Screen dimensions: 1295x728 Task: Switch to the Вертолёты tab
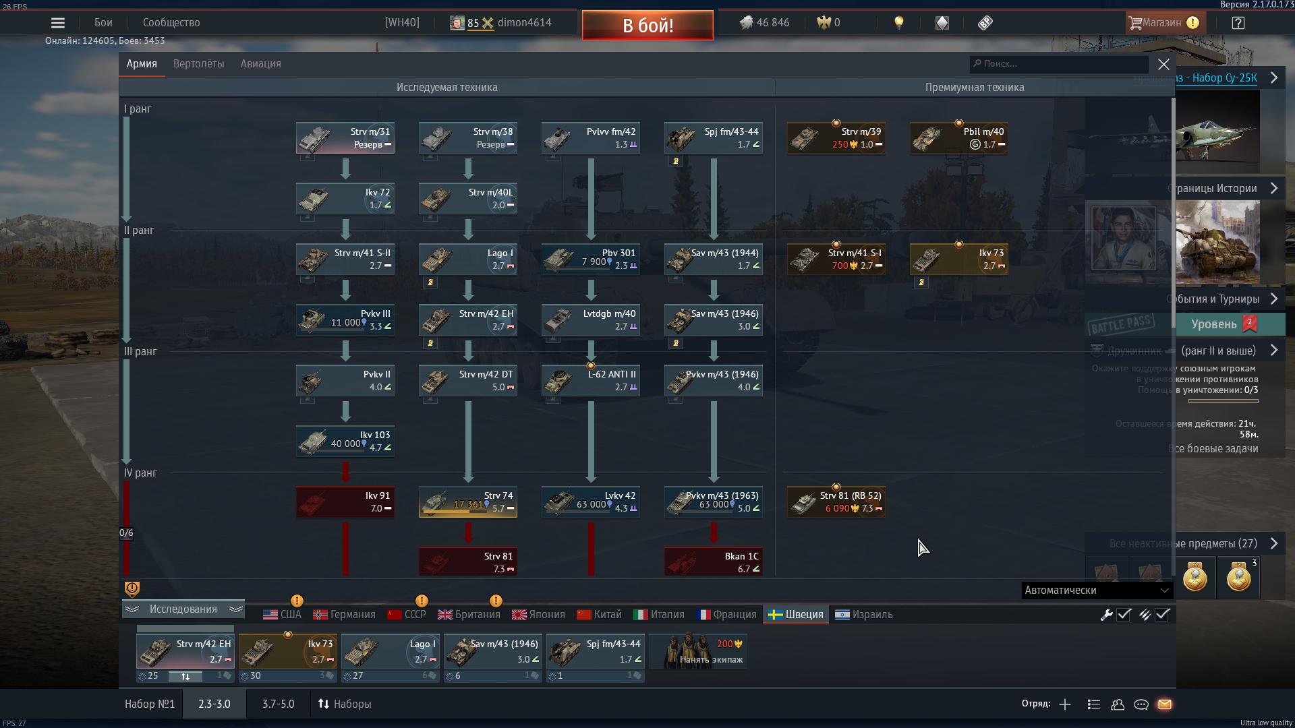coord(198,64)
